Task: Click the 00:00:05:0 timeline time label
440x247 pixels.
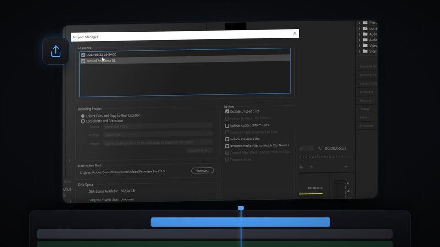Action: click(315, 188)
